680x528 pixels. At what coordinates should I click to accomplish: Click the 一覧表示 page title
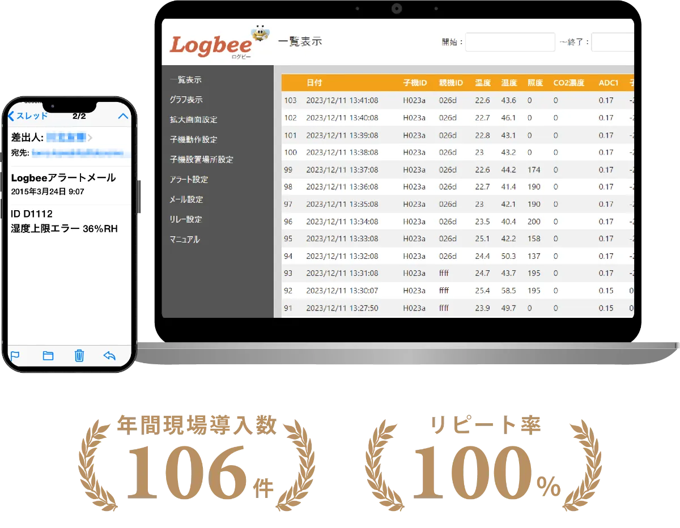pyautogui.click(x=300, y=41)
